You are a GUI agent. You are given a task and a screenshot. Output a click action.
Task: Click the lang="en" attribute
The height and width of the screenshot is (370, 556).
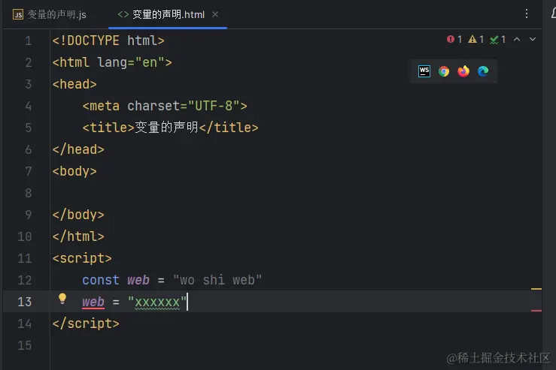coord(129,62)
